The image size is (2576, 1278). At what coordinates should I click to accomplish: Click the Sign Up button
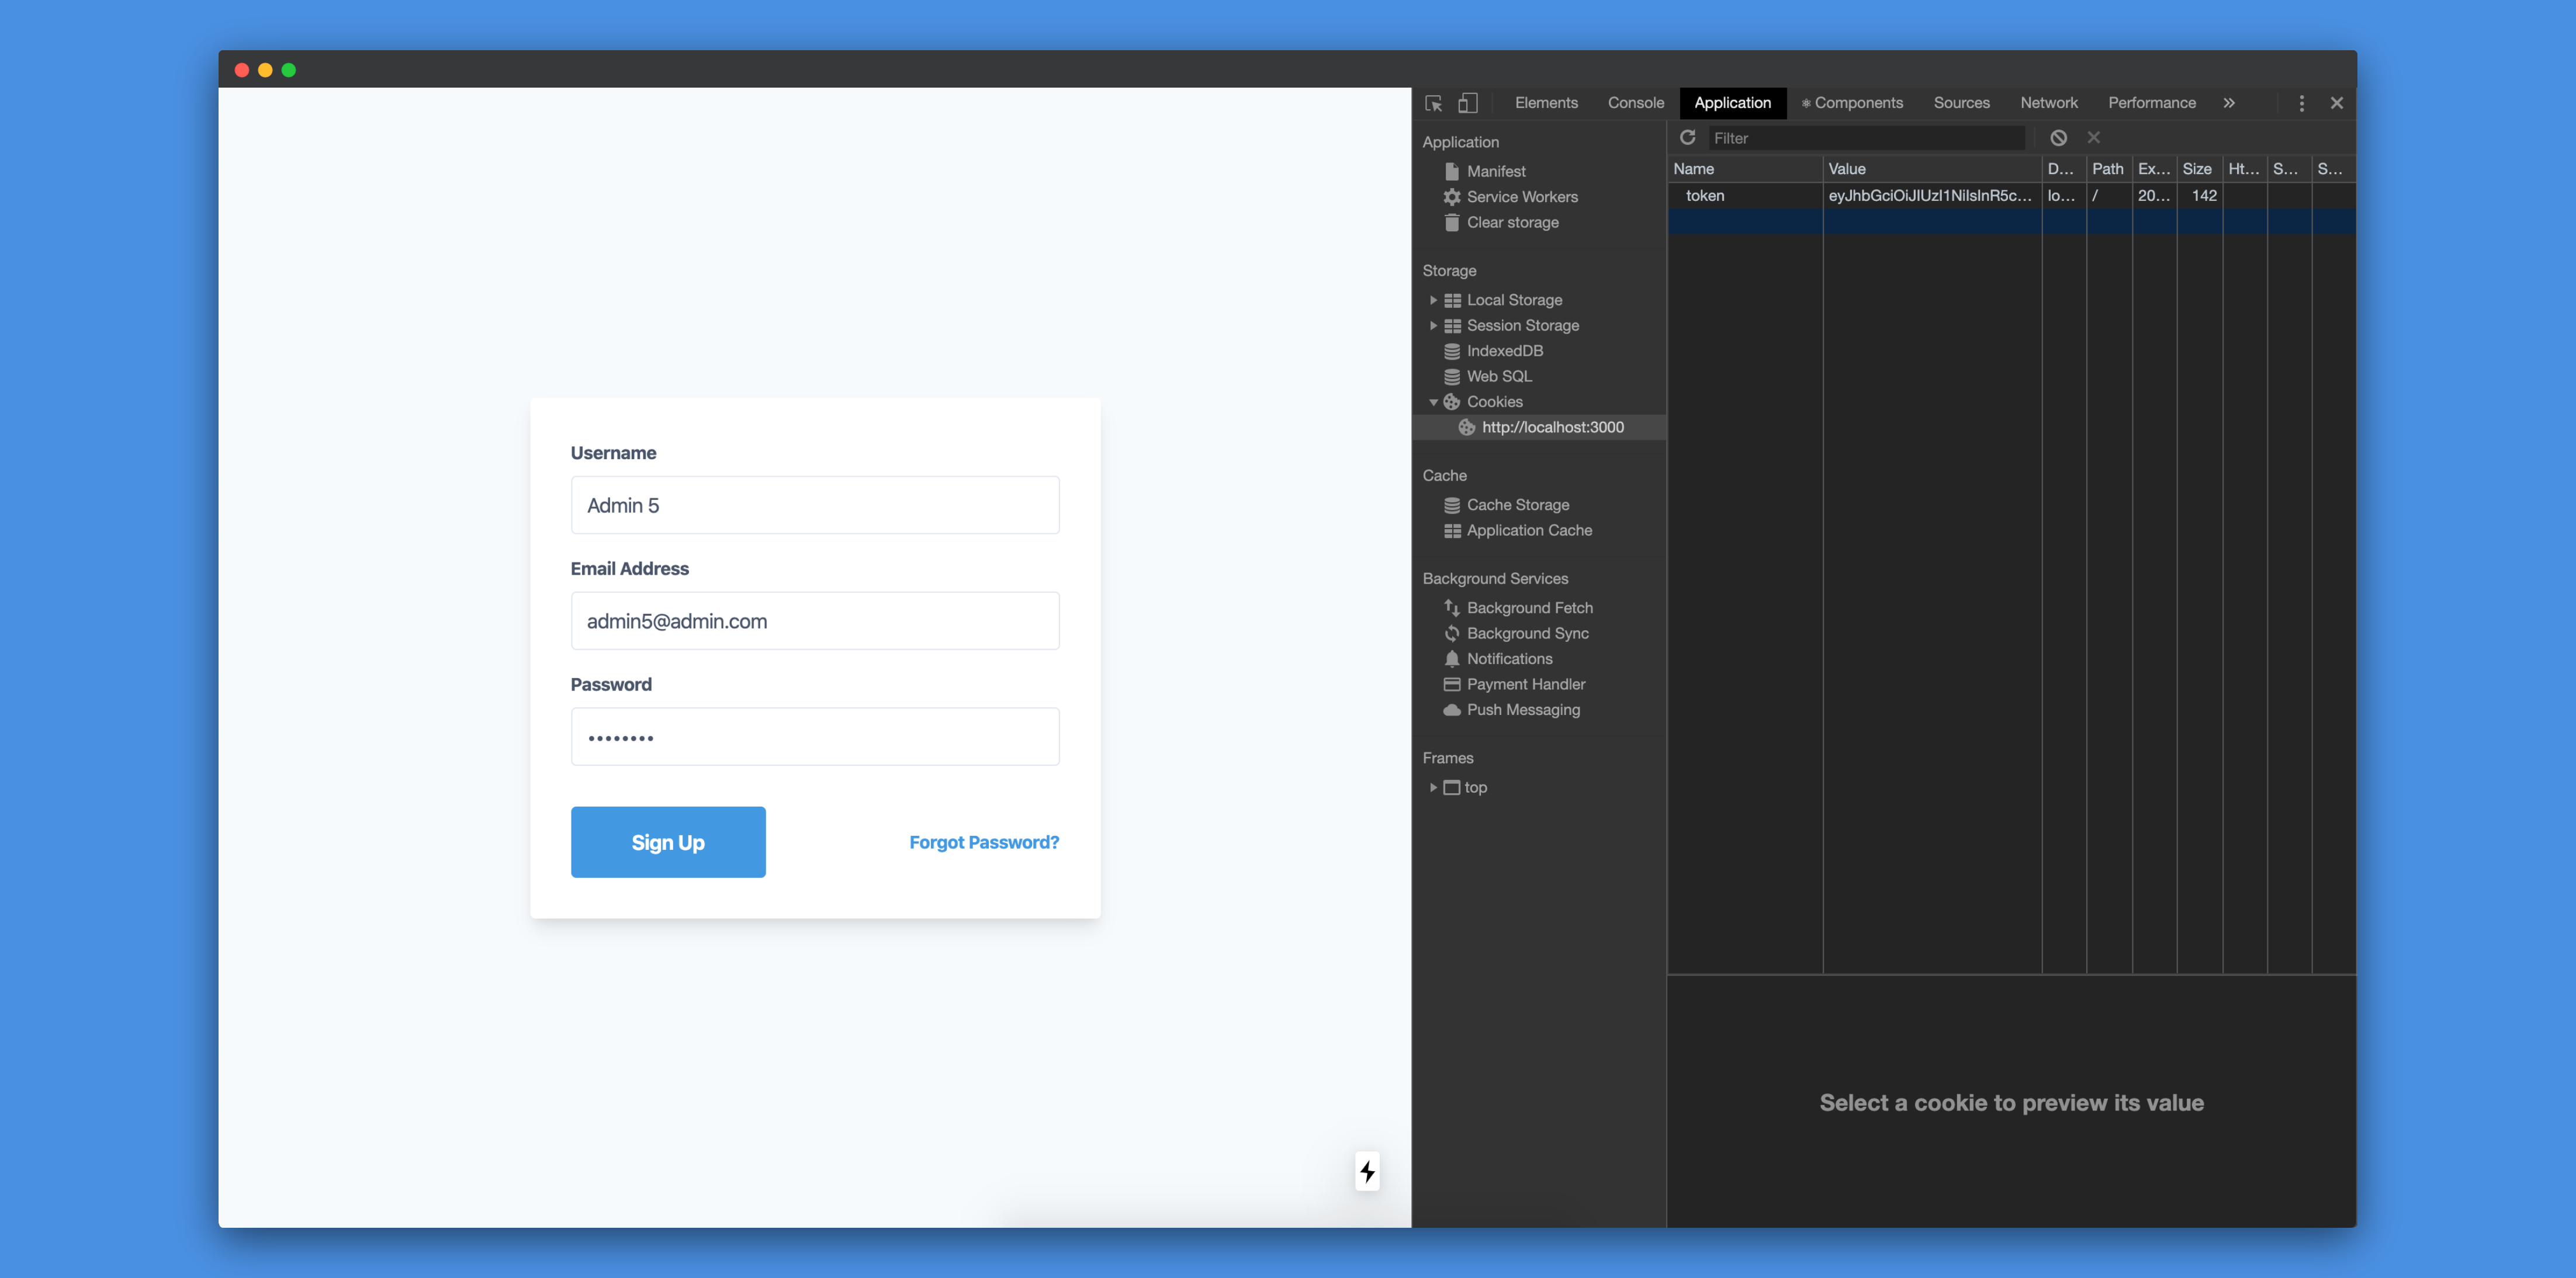point(667,841)
